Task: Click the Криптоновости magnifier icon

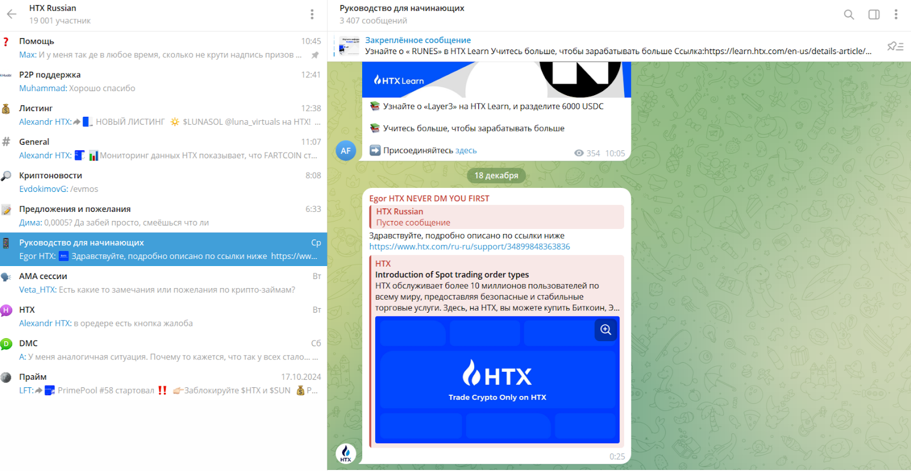Action: (6, 175)
